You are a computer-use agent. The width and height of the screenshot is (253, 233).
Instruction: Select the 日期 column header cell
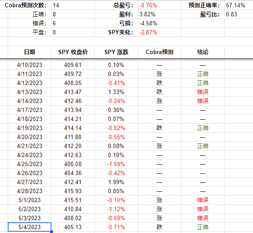tap(30, 52)
